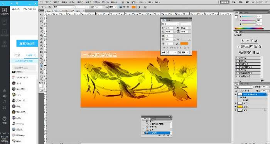
Task: Open the font family dropdown in the options bar
Action: (64, 7)
